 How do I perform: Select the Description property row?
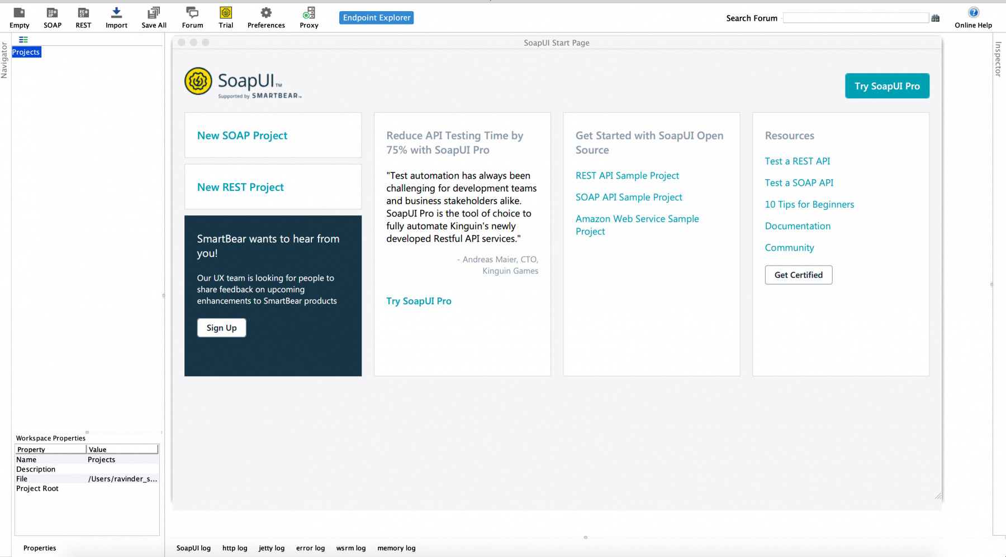click(87, 469)
